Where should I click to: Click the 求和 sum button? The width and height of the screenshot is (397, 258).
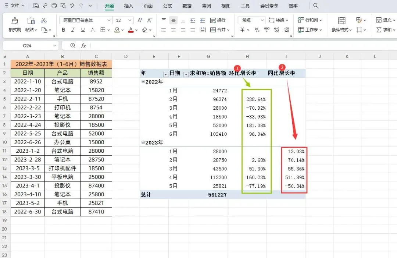[385, 30]
